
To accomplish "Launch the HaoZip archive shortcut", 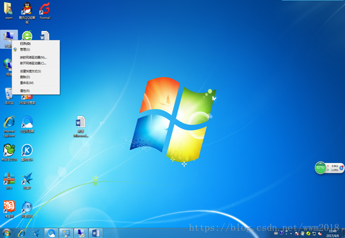I will tap(9, 181).
